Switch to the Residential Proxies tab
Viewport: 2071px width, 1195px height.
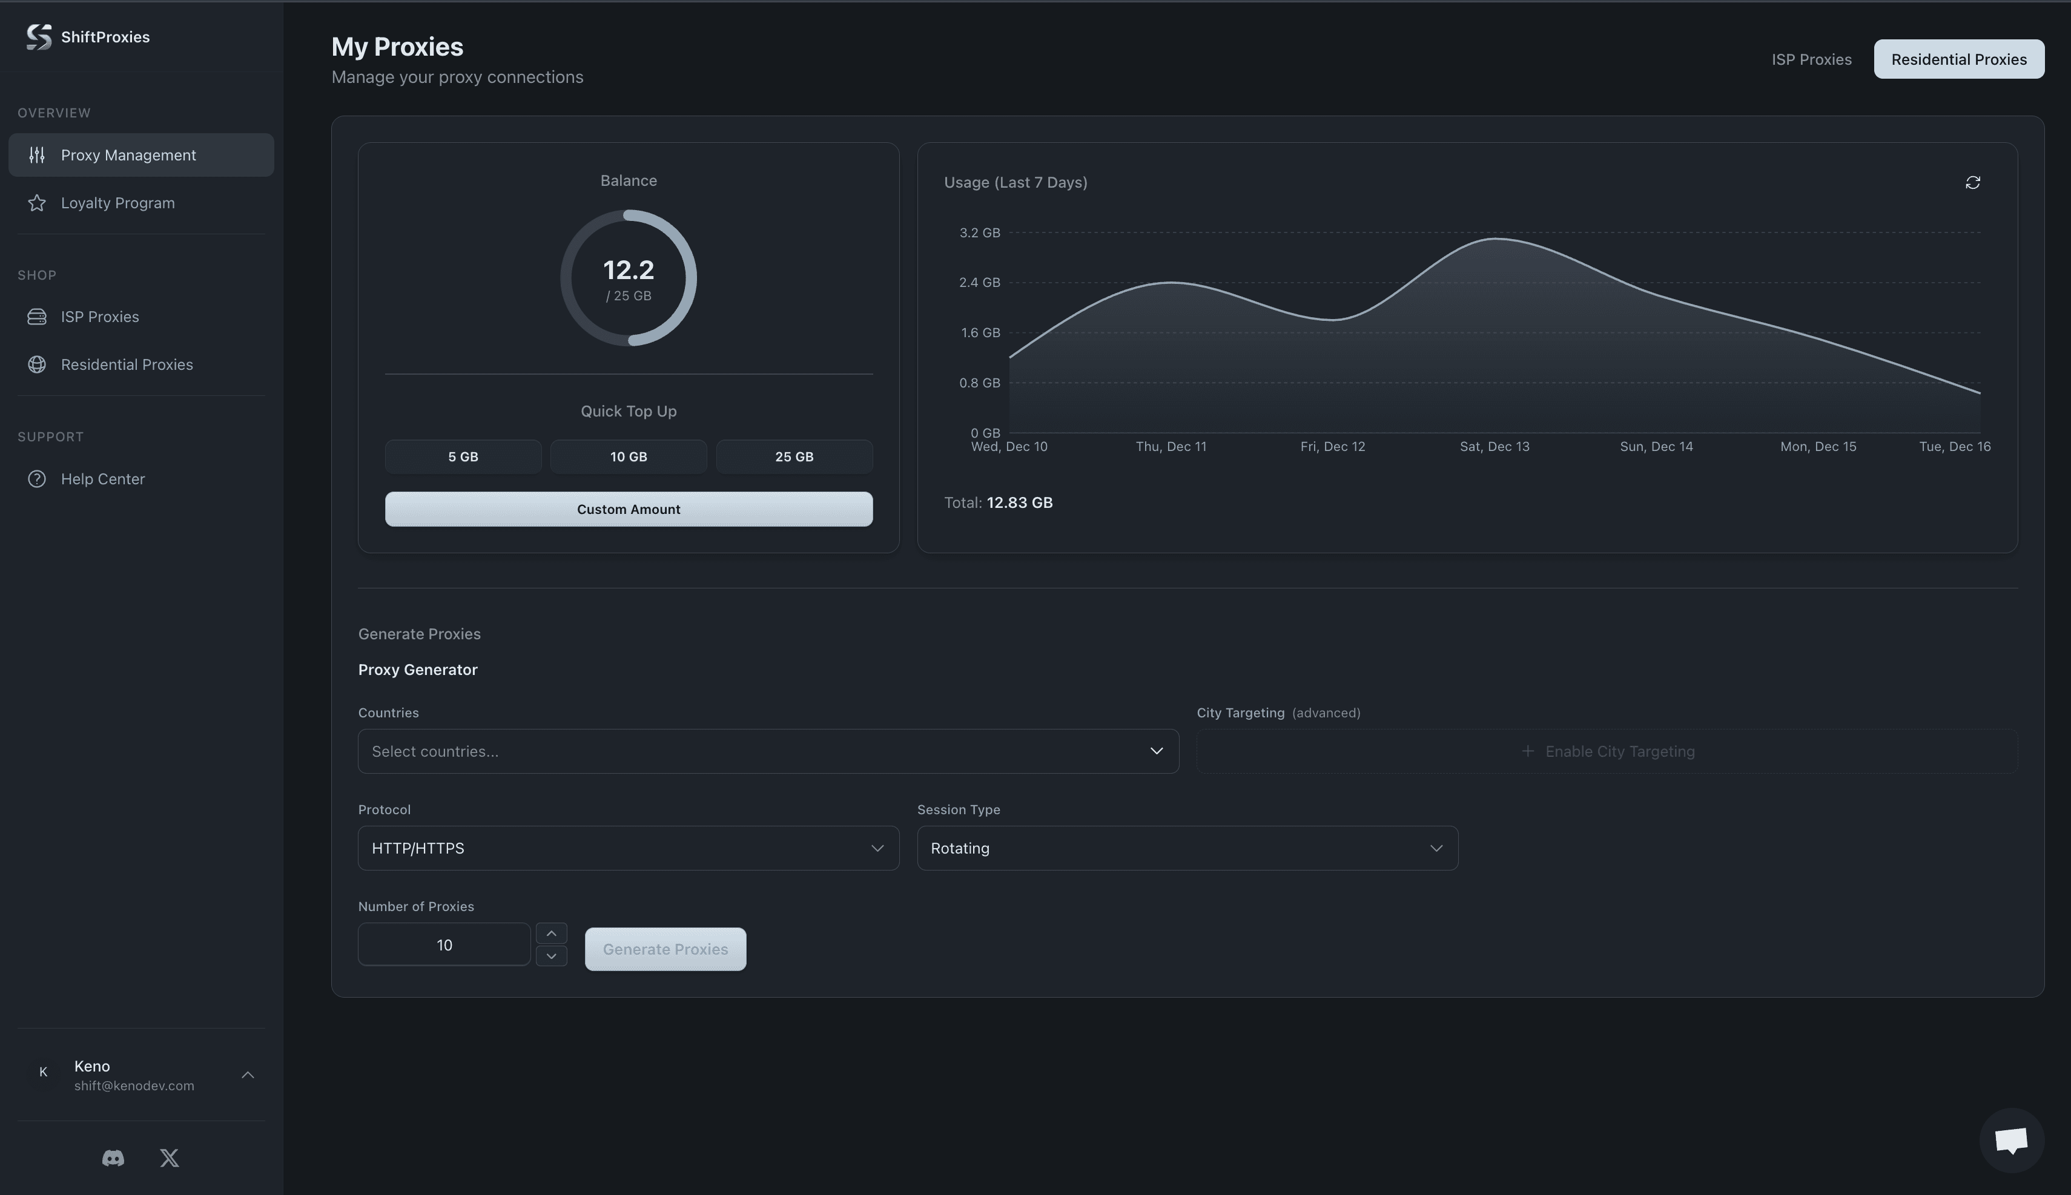1958,58
